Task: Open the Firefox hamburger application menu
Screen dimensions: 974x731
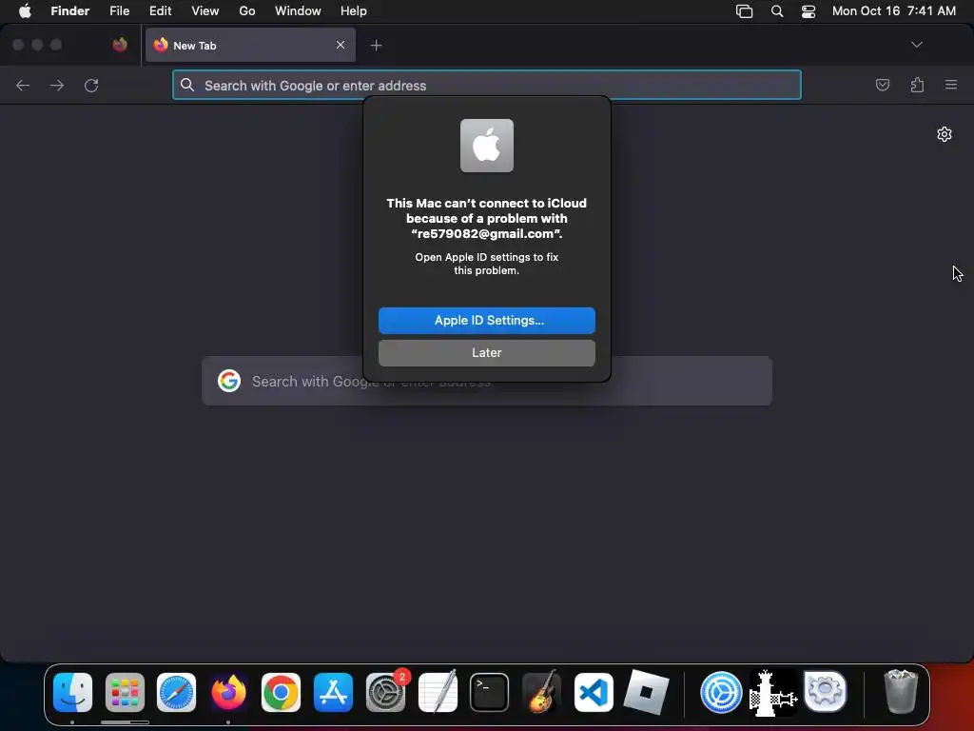Action: (951, 85)
